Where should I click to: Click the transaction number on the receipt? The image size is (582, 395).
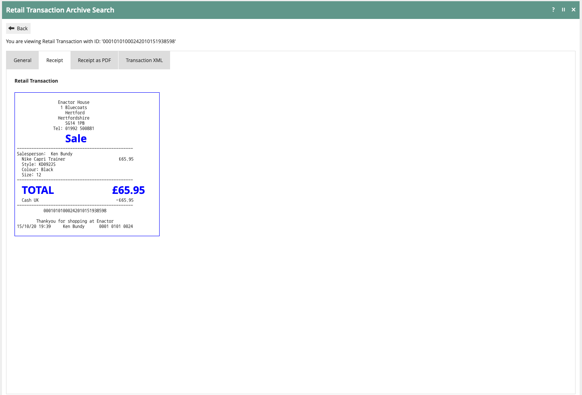pyautogui.click(x=75, y=211)
